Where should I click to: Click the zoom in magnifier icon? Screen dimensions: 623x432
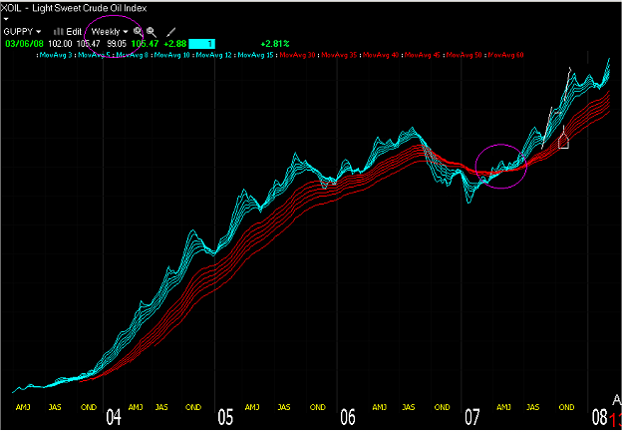coord(138,31)
